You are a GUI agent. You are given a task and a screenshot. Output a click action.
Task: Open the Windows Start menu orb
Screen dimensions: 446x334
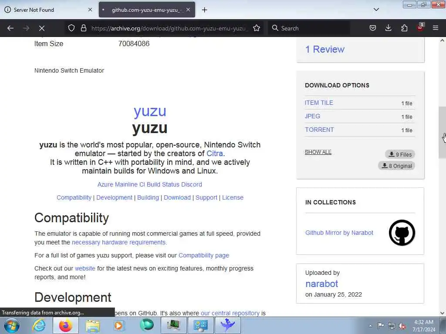12,325
